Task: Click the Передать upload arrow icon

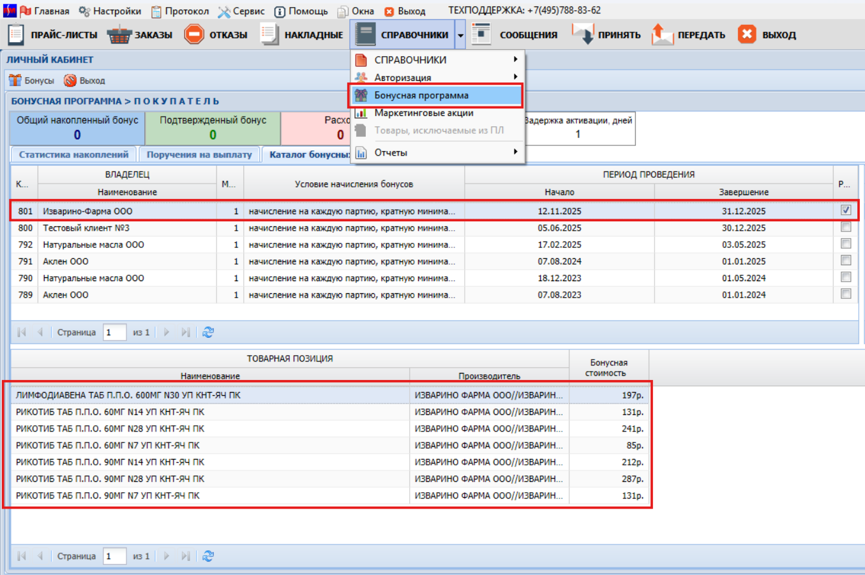Action: [662, 34]
